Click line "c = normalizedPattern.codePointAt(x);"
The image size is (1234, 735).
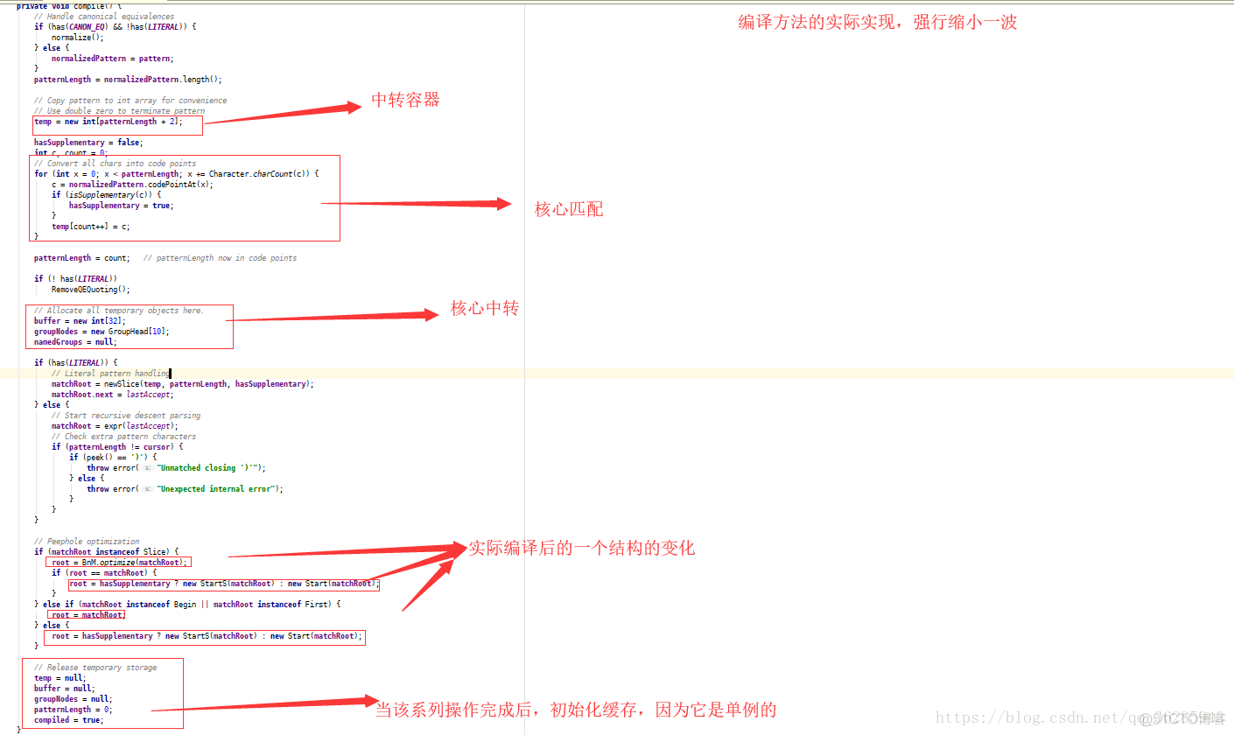coord(133,185)
